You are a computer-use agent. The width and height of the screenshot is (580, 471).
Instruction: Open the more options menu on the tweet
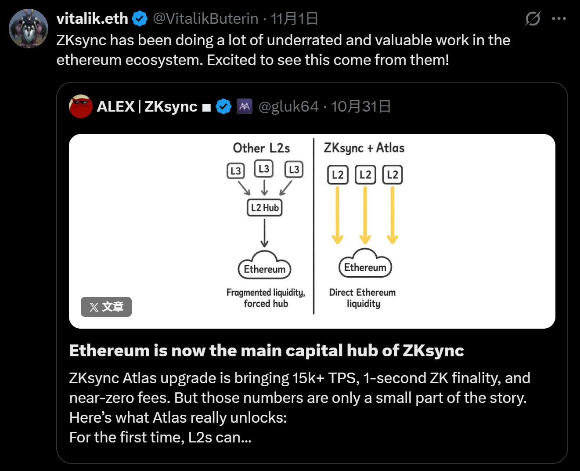(559, 18)
